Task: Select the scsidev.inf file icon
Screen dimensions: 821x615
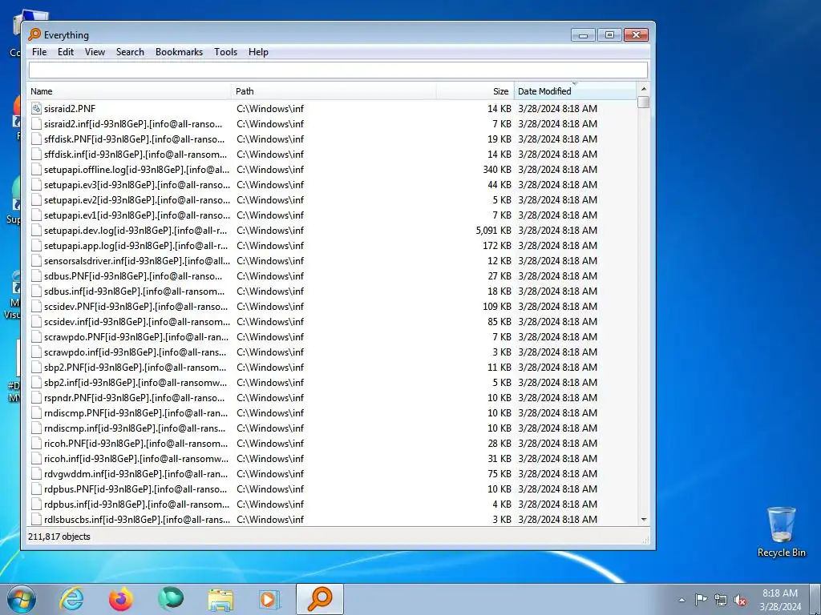Action: click(x=36, y=322)
